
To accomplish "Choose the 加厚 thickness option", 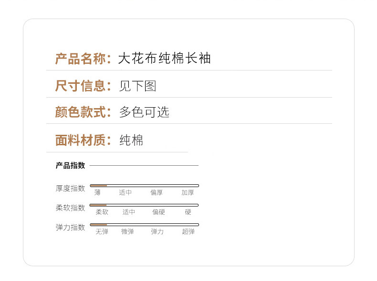I will click(188, 192).
